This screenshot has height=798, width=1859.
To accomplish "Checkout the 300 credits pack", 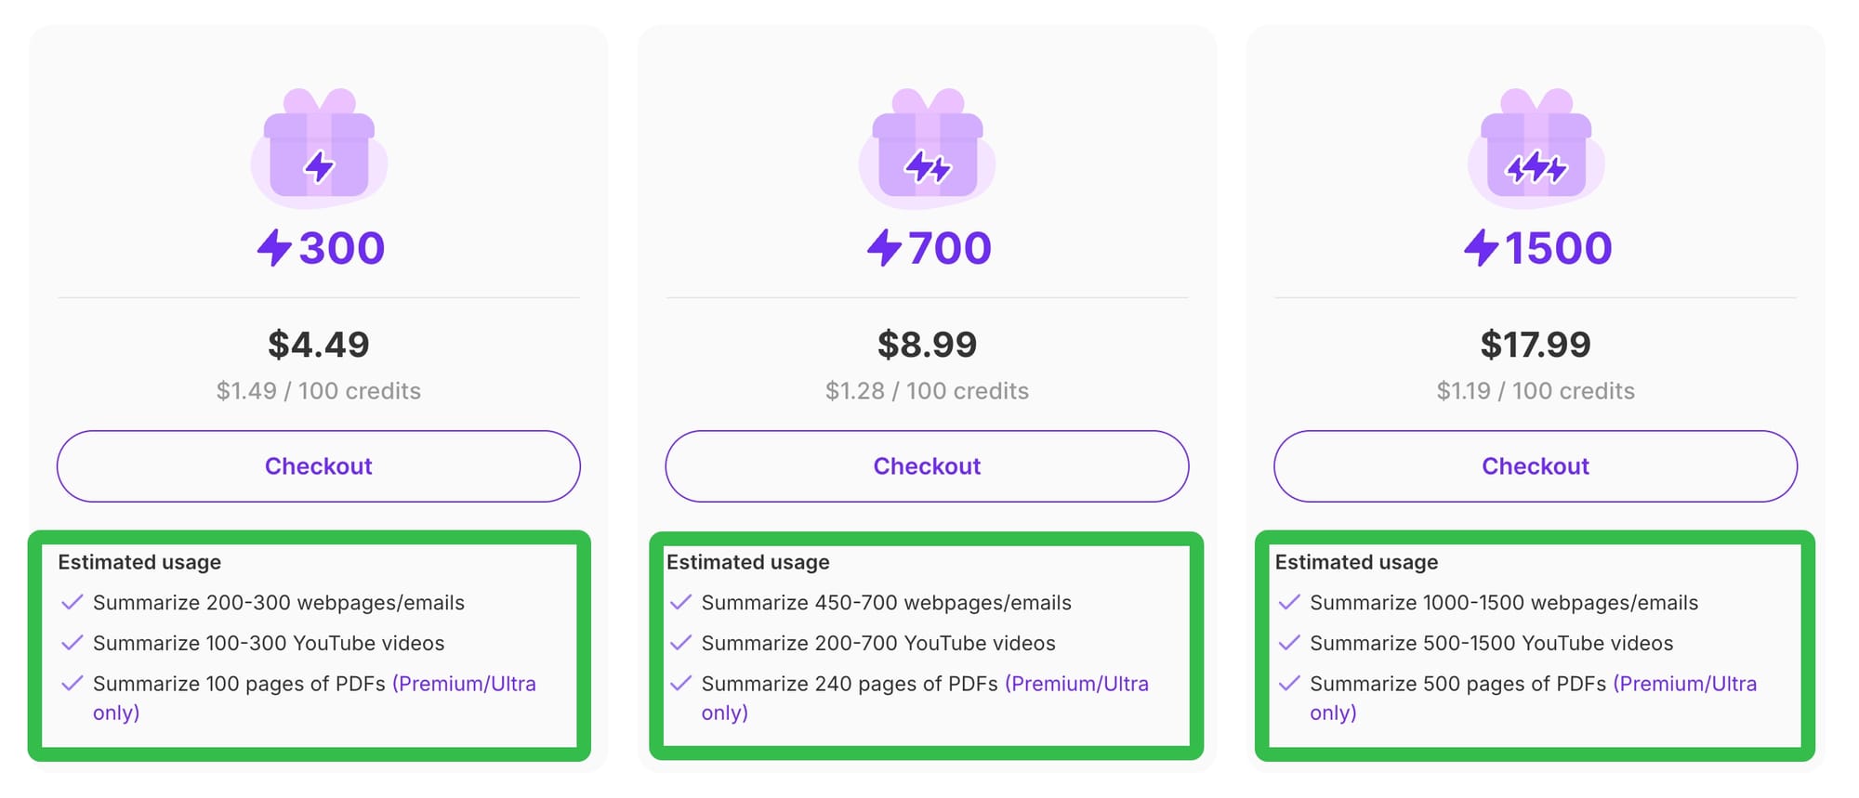I will click(x=319, y=466).
